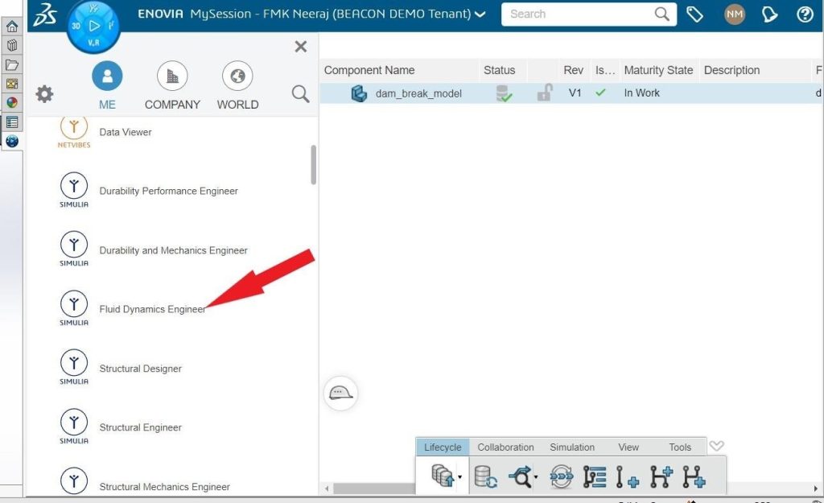Open Structural Engineer role
824x503 pixels.
140,427
